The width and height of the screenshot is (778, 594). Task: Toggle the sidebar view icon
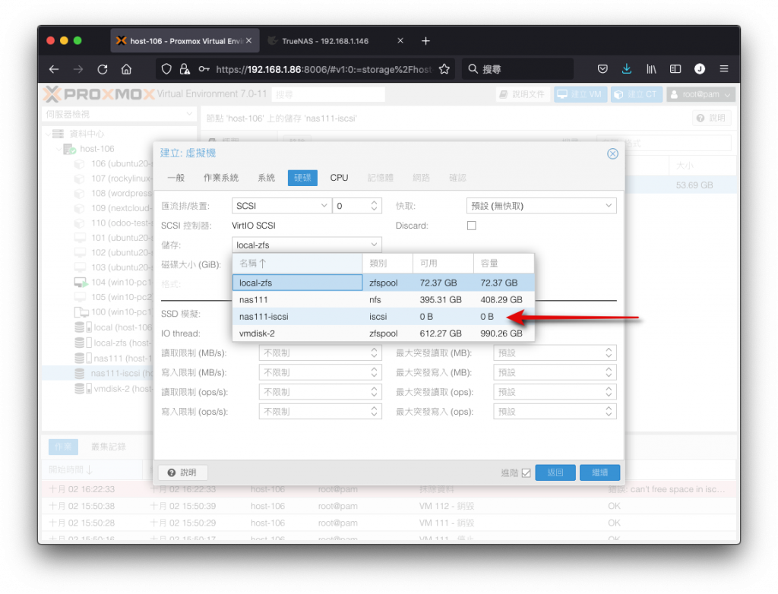coord(675,69)
